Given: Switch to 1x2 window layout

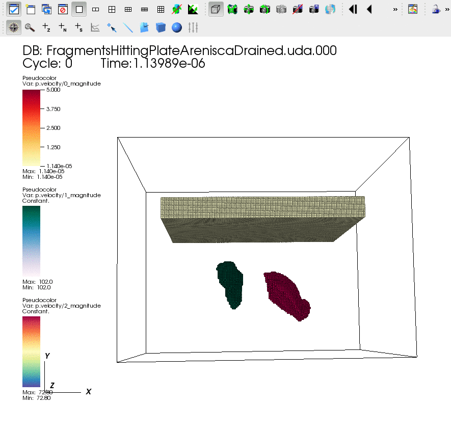Looking at the screenshot, I should click(95, 9).
